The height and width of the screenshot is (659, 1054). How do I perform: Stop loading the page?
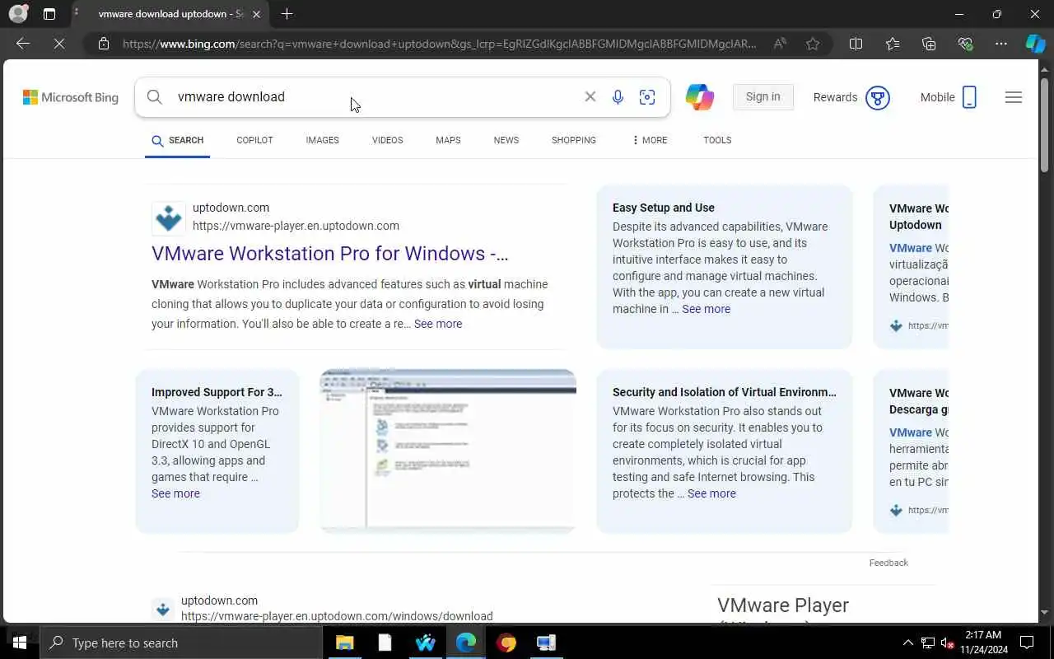(x=59, y=44)
